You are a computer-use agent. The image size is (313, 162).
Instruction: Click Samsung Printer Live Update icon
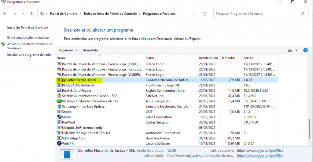click(x=59, y=107)
